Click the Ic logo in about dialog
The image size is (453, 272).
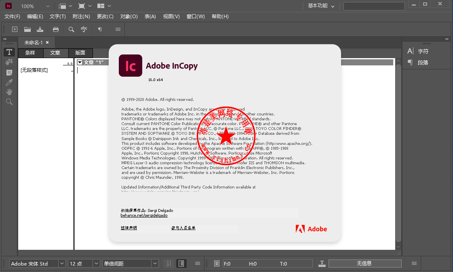pyautogui.click(x=131, y=65)
